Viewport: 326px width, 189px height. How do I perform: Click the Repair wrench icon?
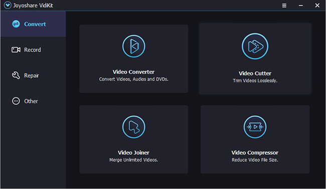pyautogui.click(x=16, y=75)
